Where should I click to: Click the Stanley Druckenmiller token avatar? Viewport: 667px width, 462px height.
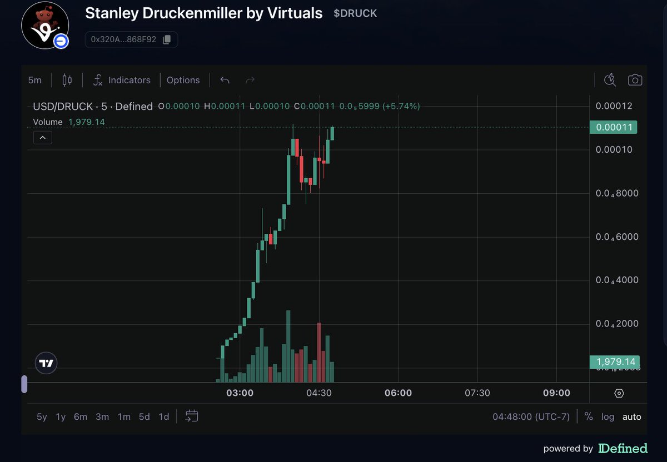tap(45, 25)
